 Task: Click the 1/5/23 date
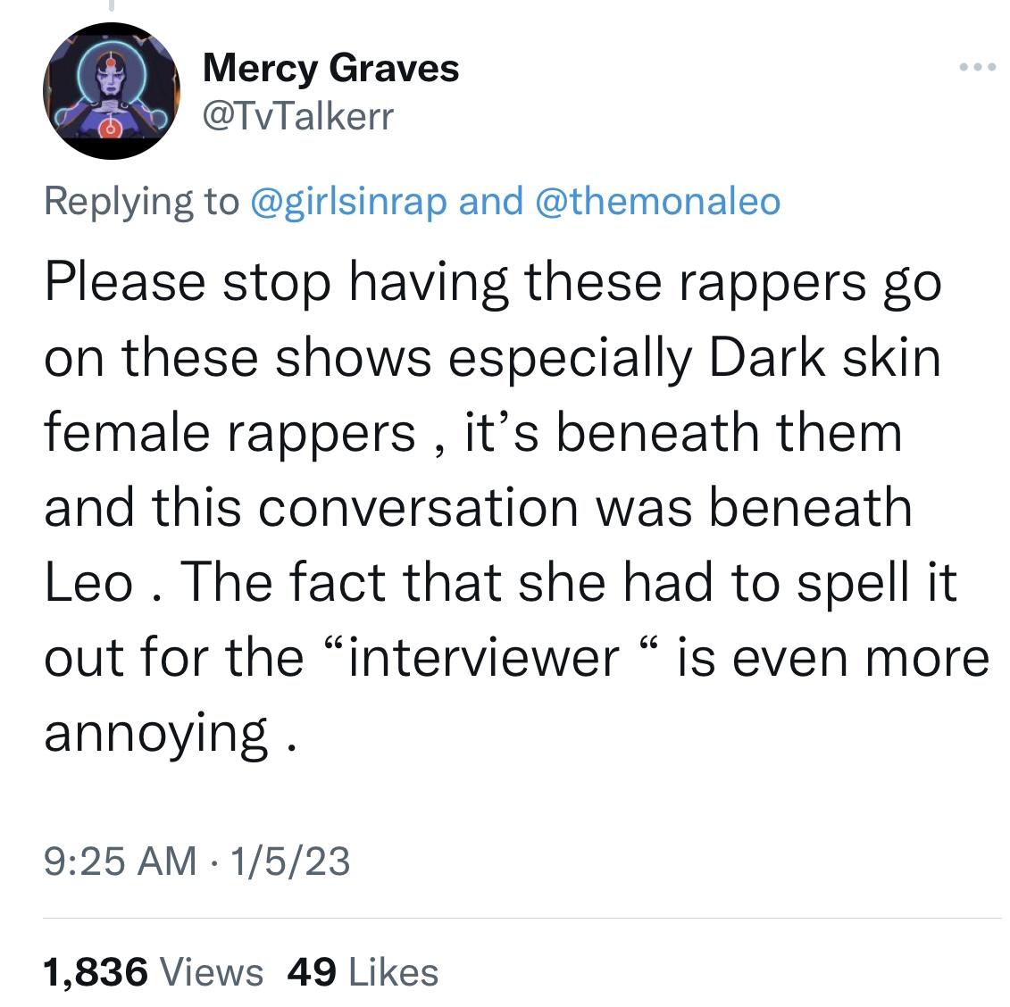pos(290,861)
